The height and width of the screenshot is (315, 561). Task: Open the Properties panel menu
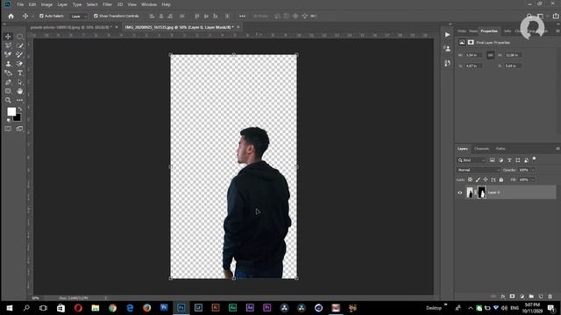click(x=557, y=31)
